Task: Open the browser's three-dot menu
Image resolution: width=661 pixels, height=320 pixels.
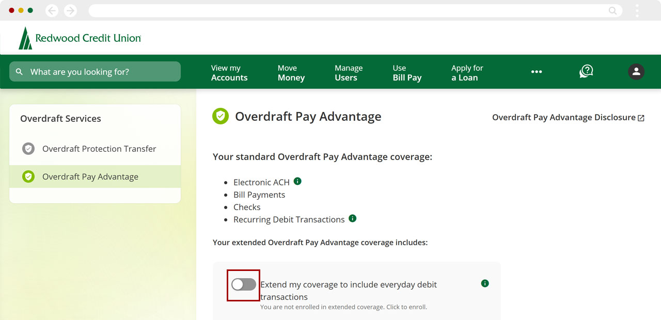Action: [x=637, y=10]
